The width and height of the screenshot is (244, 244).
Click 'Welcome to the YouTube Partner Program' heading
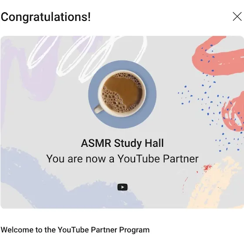click(75, 230)
